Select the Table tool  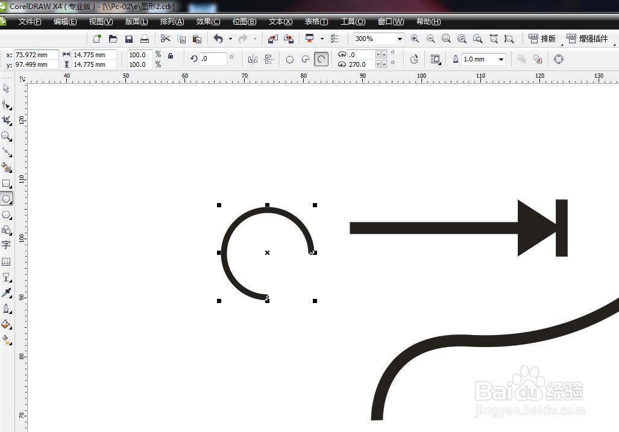(7, 261)
